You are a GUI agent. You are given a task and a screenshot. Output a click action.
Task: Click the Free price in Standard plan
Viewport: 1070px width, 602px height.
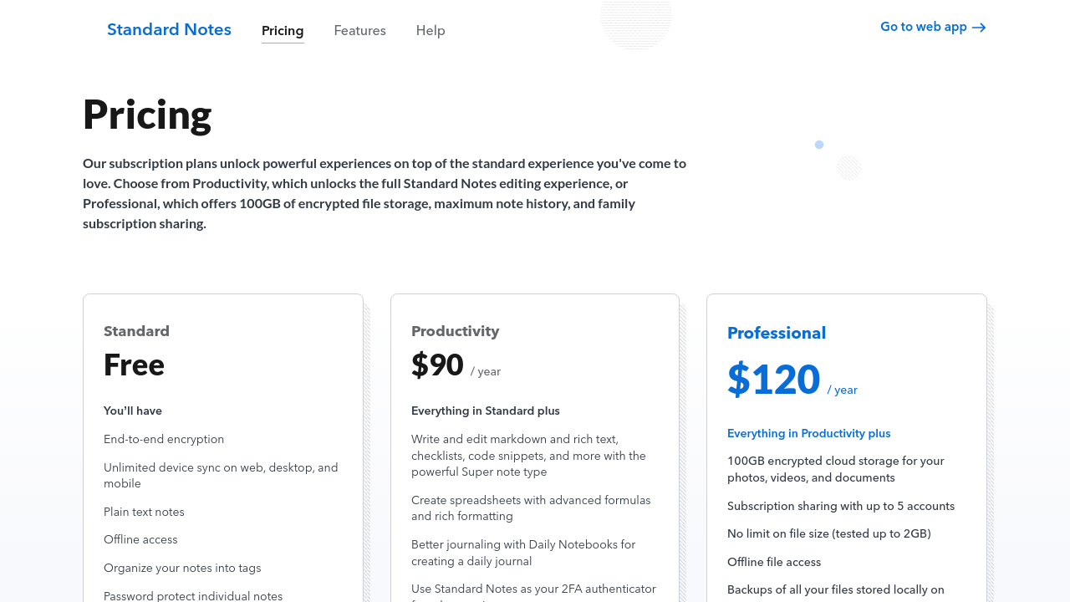134,365
